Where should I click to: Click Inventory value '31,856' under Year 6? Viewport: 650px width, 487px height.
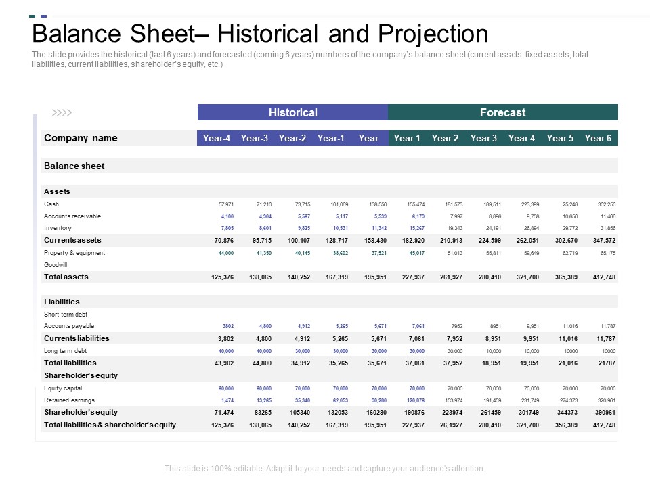(x=608, y=228)
